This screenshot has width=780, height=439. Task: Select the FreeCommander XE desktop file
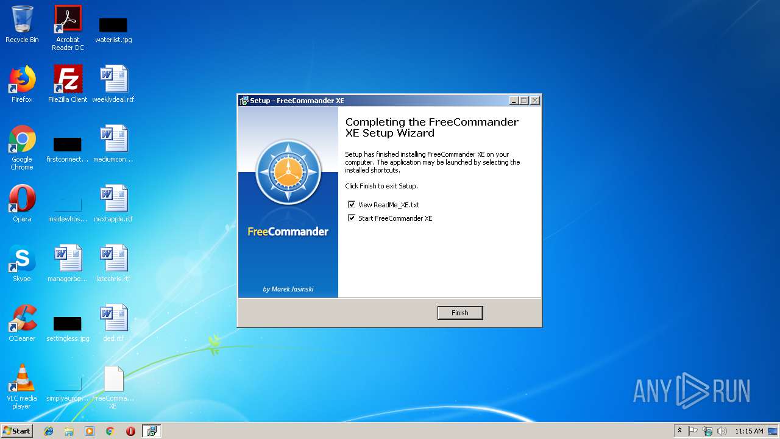113,387
